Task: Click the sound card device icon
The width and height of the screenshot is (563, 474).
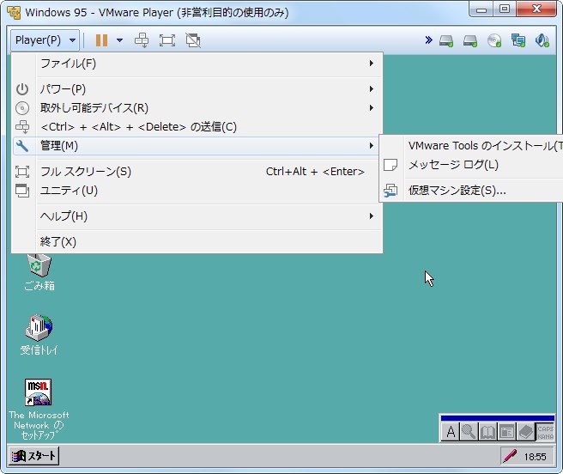Action: [542, 40]
